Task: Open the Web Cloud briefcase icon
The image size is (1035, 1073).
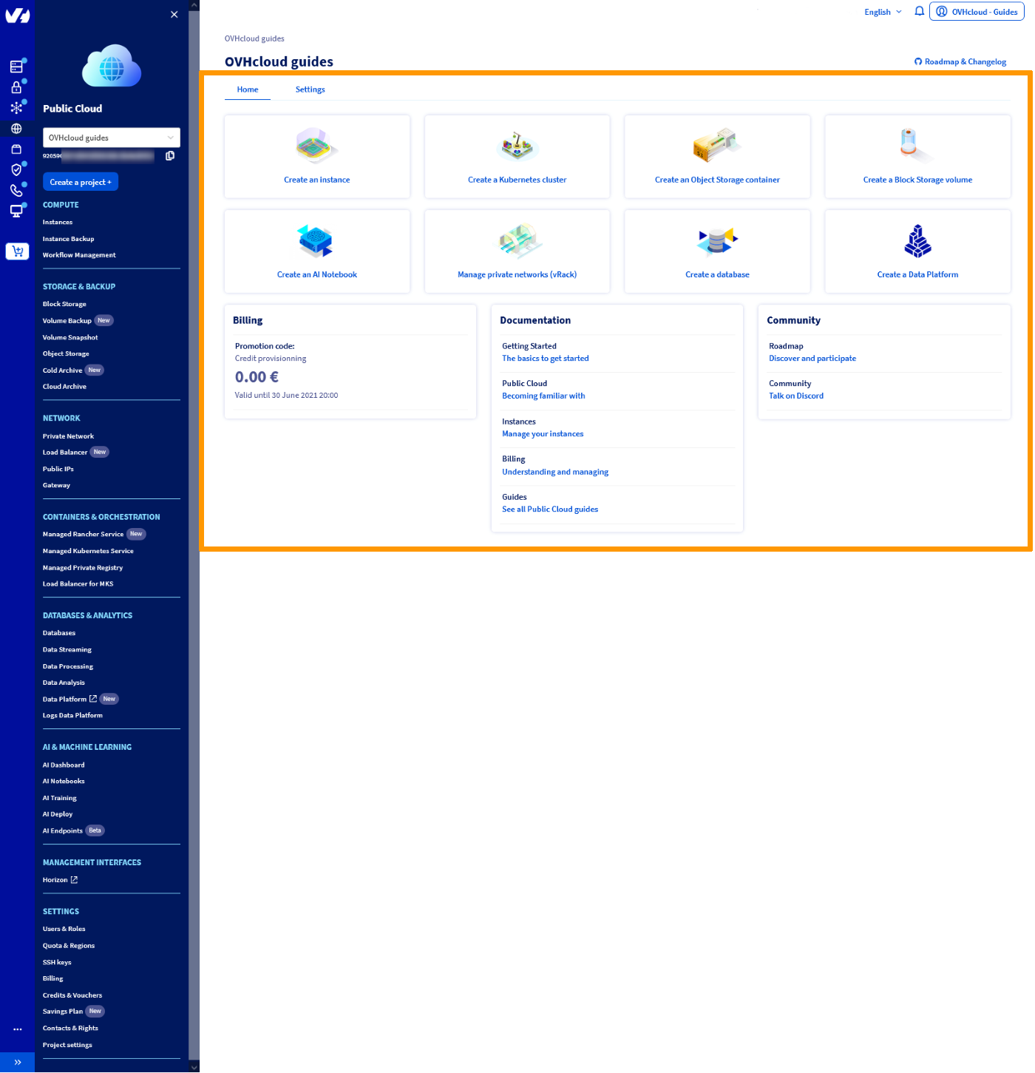Action: (17, 149)
